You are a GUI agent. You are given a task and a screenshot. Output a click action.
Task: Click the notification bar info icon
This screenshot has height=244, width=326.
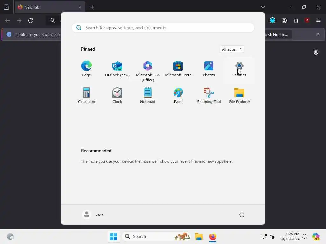coord(9,34)
